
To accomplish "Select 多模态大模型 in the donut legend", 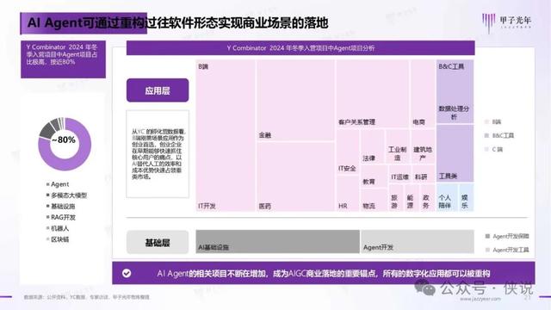I will [x=66, y=195].
